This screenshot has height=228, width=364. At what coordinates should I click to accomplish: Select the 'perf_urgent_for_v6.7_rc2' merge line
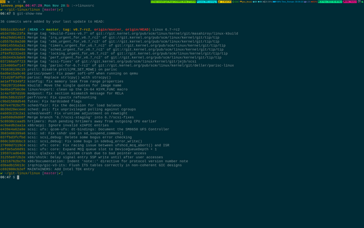(x=111, y=57)
